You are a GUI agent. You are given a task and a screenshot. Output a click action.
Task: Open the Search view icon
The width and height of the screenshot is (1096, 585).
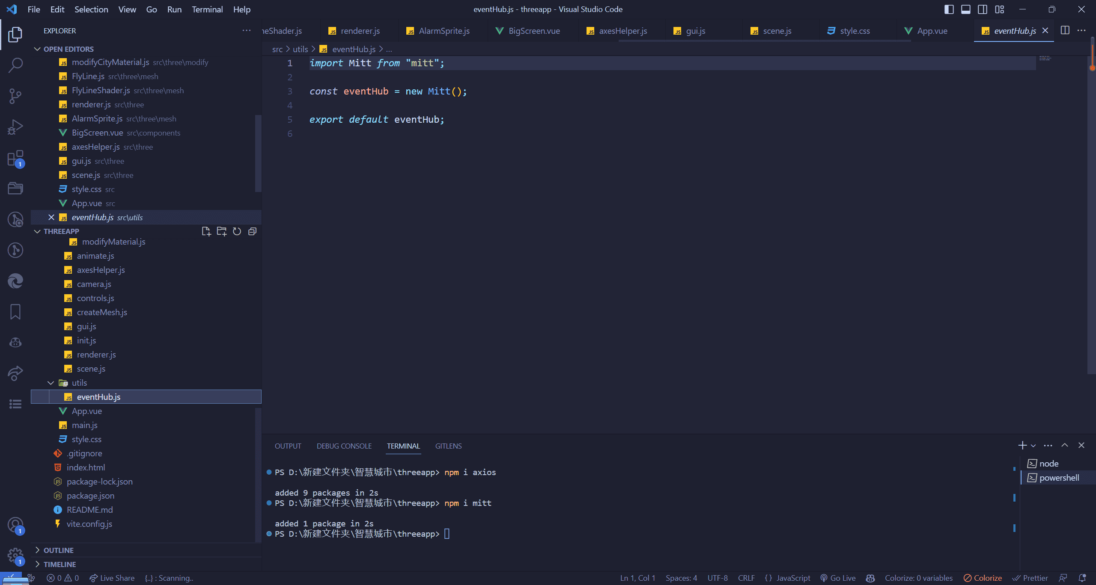pos(15,65)
